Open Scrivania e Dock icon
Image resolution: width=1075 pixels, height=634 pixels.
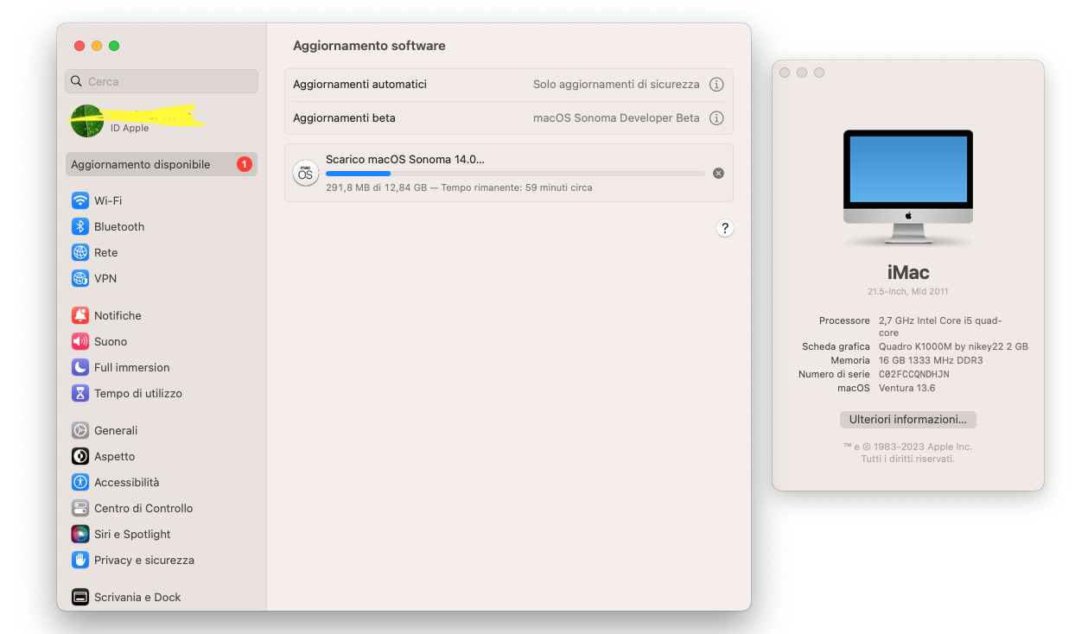(80, 597)
